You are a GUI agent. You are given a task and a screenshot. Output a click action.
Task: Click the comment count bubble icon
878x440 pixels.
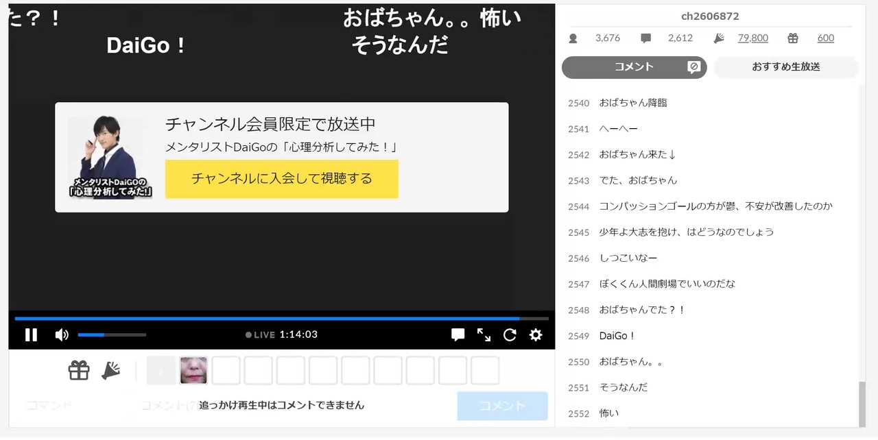click(x=646, y=38)
